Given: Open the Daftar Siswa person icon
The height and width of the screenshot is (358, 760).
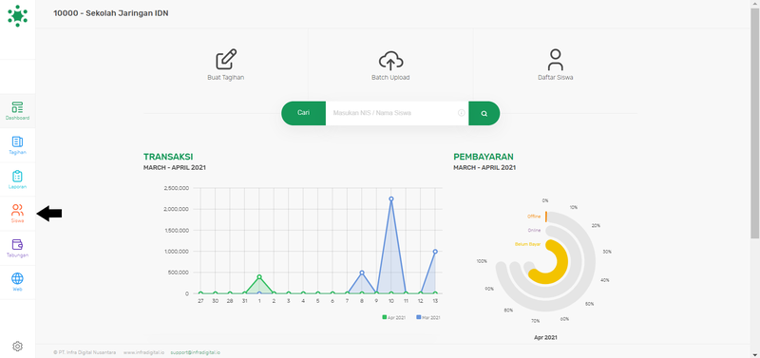Looking at the screenshot, I should [556, 60].
